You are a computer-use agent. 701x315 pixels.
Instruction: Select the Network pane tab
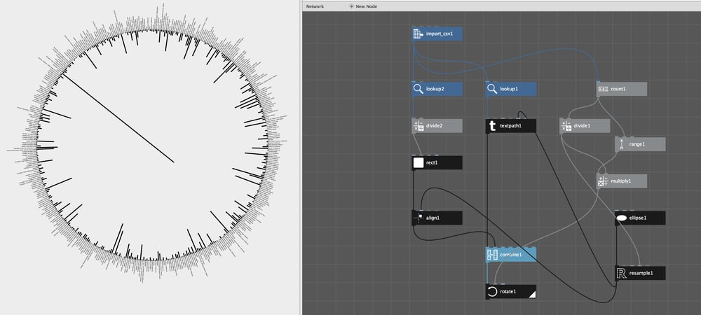pyautogui.click(x=315, y=6)
